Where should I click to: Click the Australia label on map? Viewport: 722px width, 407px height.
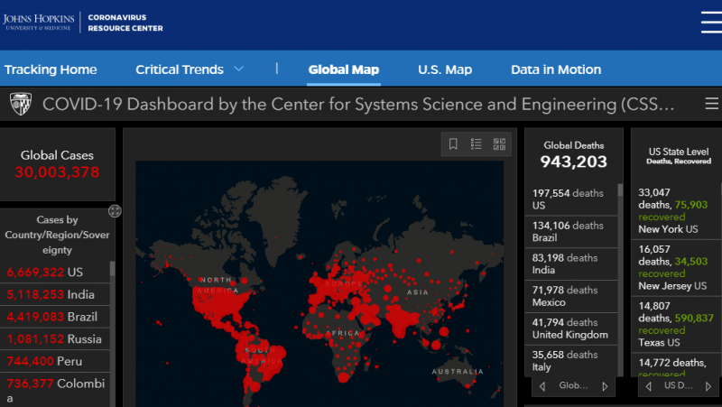click(458, 372)
